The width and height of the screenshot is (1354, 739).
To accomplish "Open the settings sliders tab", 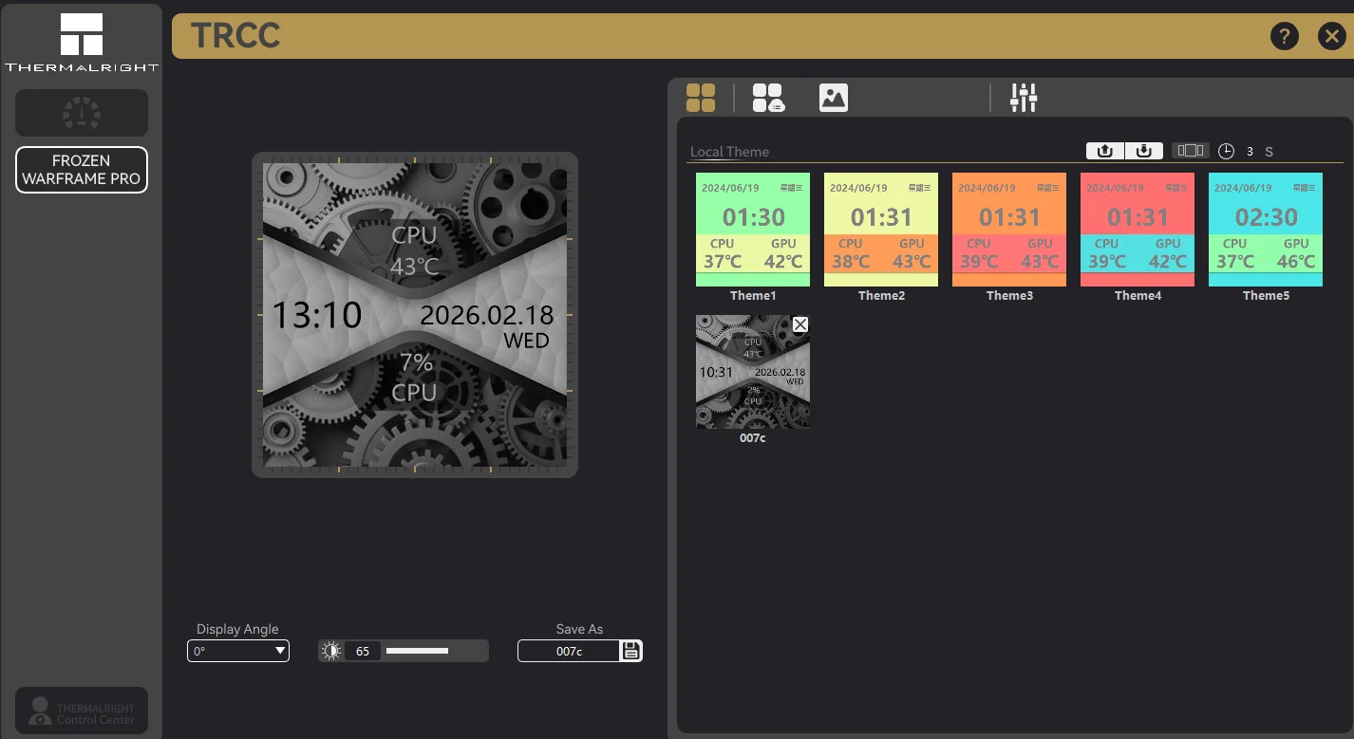I will coord(1024,98).
